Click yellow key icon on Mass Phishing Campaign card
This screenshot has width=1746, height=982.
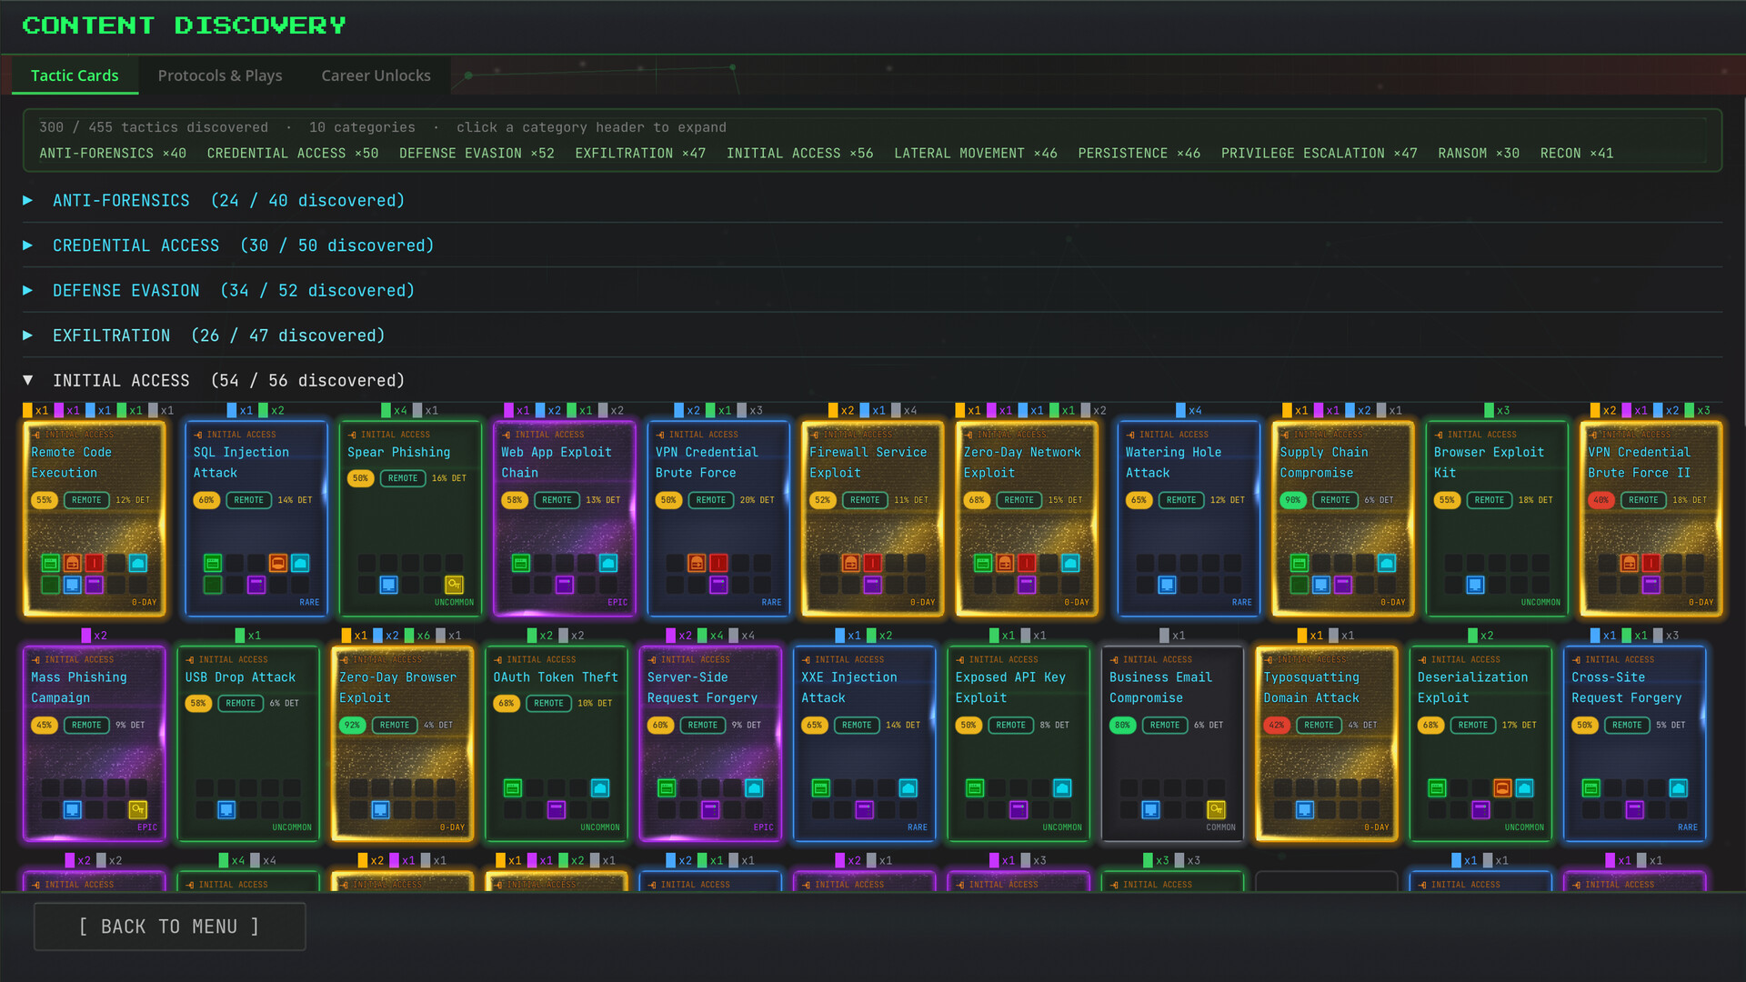(138, 809)
